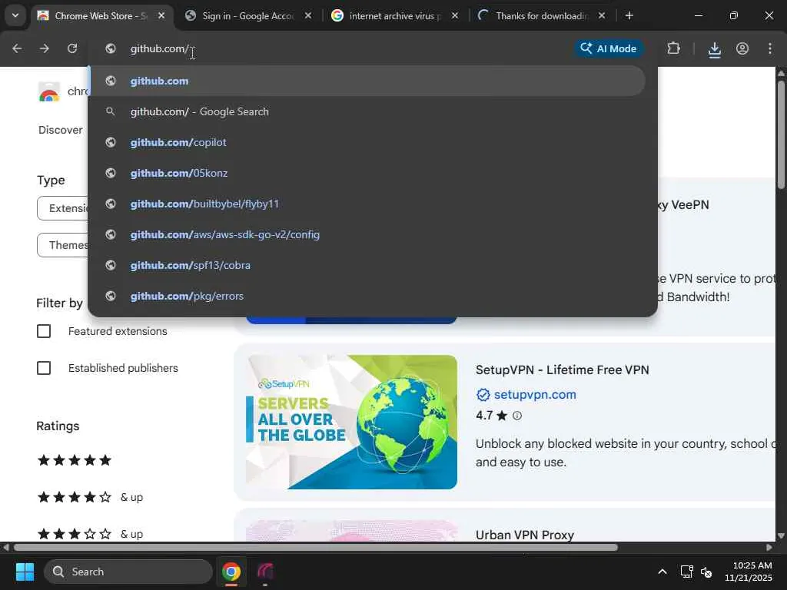This screenshot has height=590, width=787.
Task: Activate AI Mode in the address bar
Action: (x=609, y=48)
